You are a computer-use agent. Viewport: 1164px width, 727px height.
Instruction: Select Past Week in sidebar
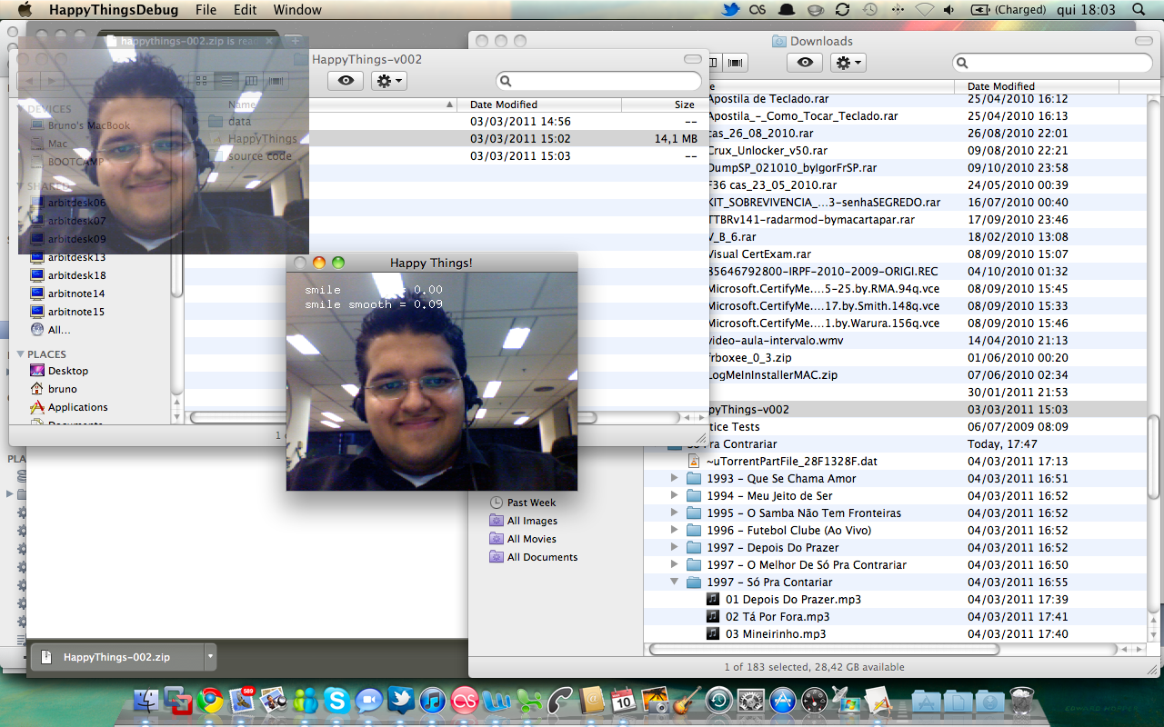531,503
